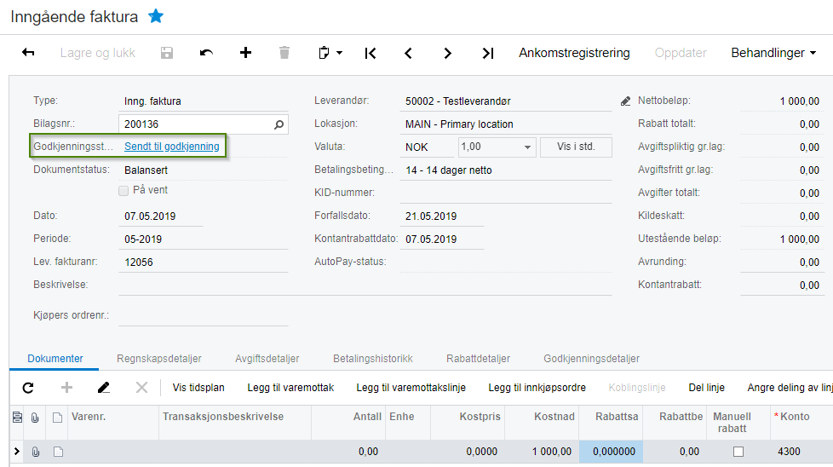Click the undo icon in toolbar

click(x=206, y=53)
